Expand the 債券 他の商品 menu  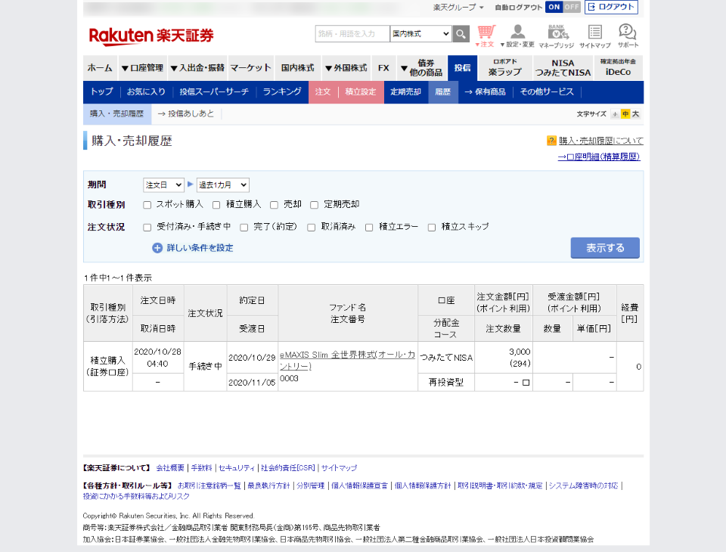point(421,68)
